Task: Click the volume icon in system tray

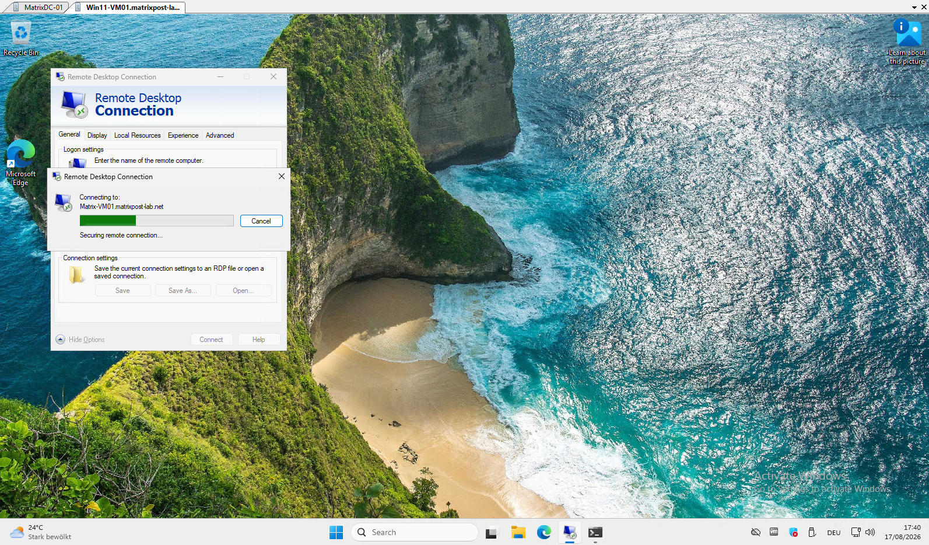Action: pos(870,532)
